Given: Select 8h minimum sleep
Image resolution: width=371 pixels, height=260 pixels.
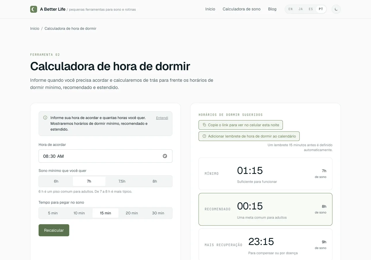Looking at the screenshot, I should tap(155, 181).
